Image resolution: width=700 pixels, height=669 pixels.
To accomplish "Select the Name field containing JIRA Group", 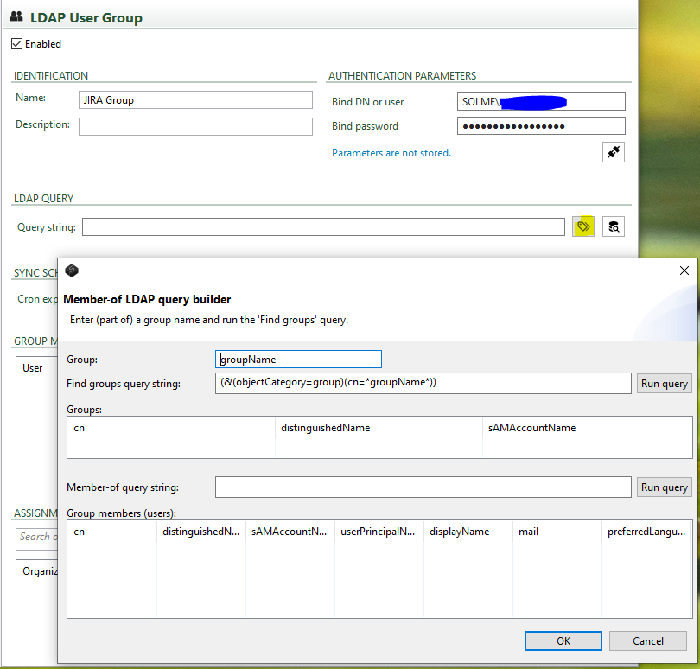I will click(195, 100).
